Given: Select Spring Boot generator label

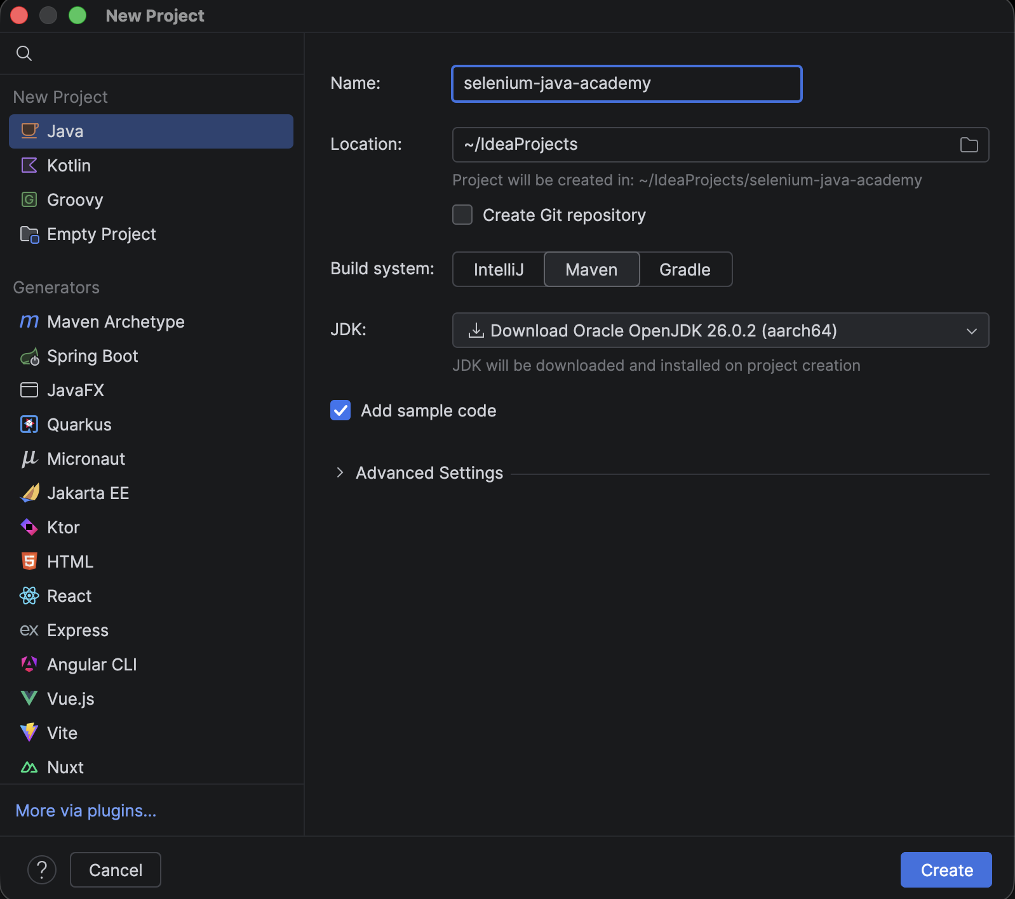Looking at the screenshot, I should 93,356.
